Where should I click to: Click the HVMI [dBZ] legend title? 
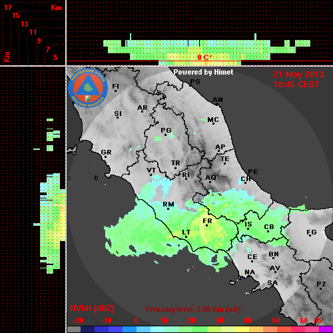click(92, 308)
